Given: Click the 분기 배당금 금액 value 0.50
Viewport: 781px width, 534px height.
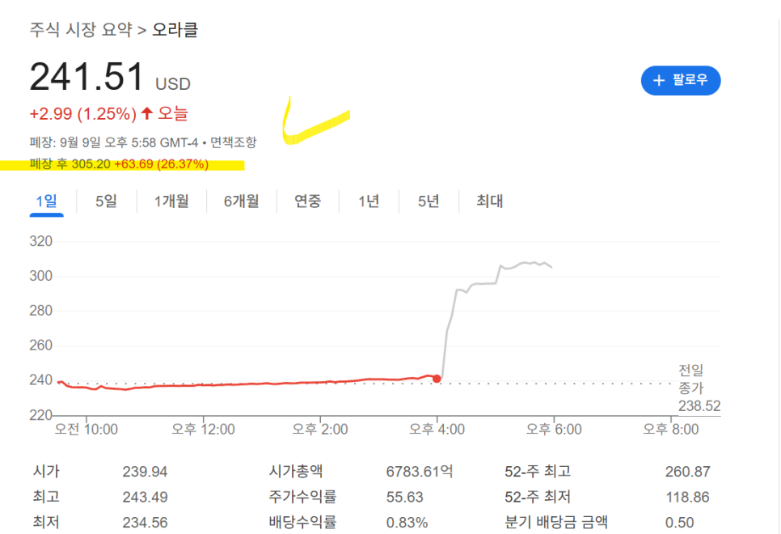Looking at the screenshot, I should [679, 523].
